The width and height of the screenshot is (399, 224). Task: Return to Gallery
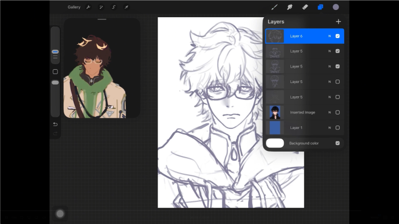click(74, 7)
